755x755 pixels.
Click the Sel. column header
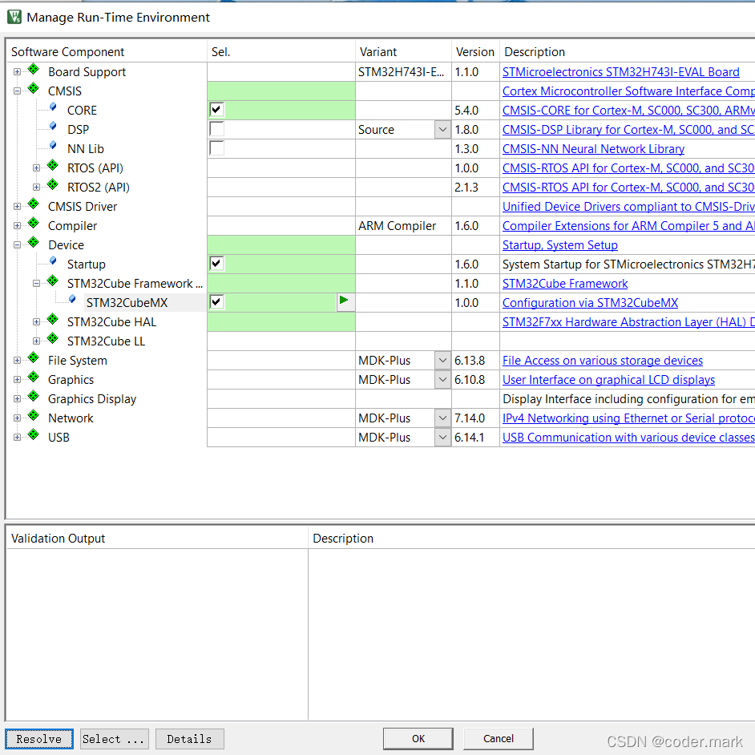(281, 51)
